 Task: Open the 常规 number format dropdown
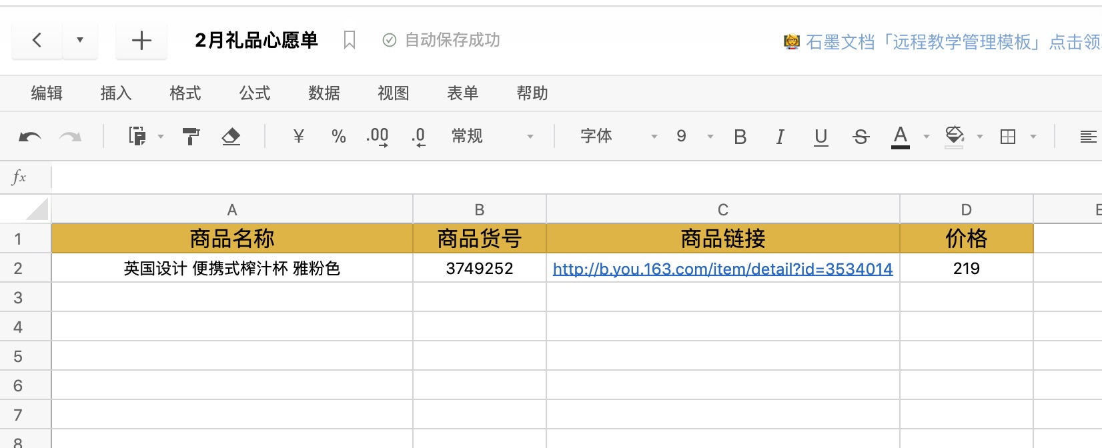(492, 137)
